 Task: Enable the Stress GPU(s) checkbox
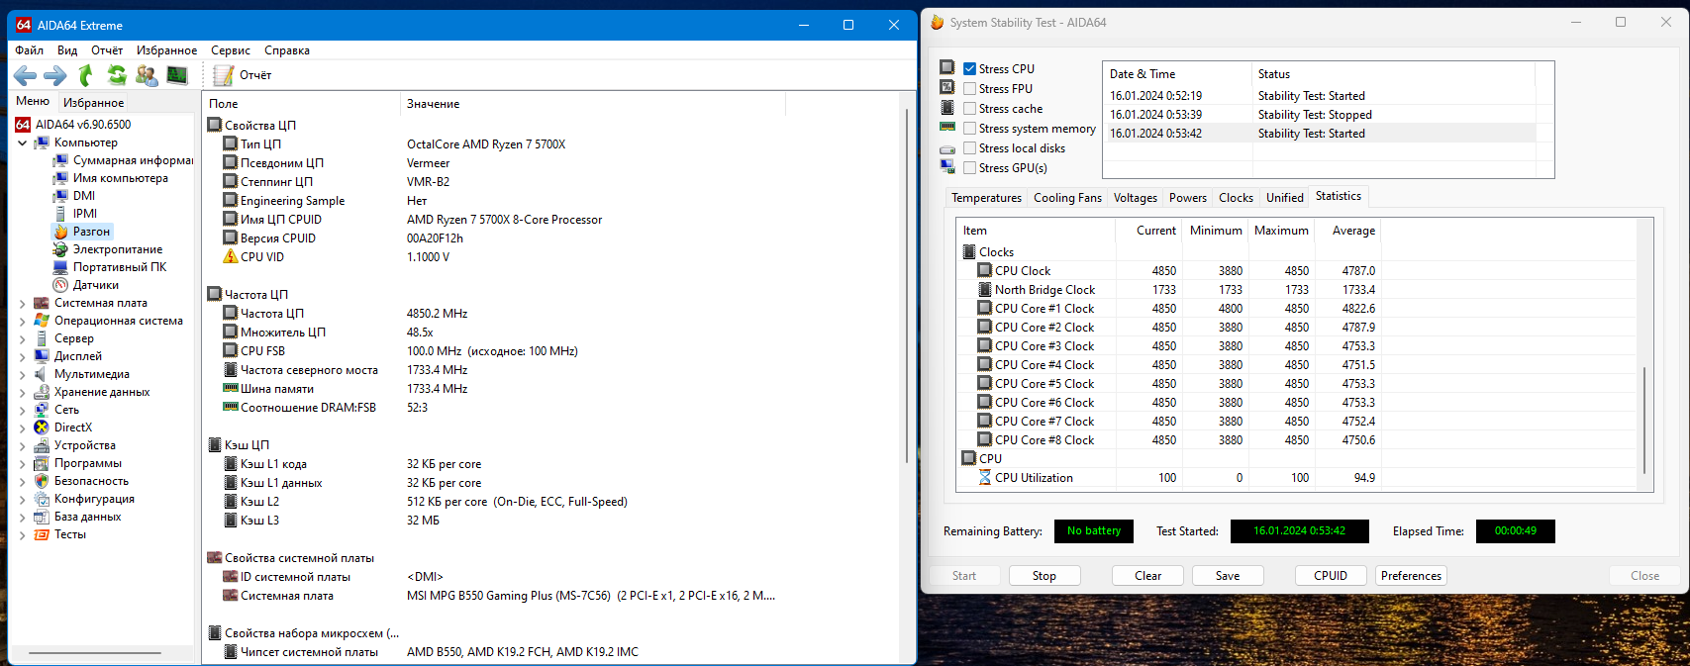coord(970,168)
